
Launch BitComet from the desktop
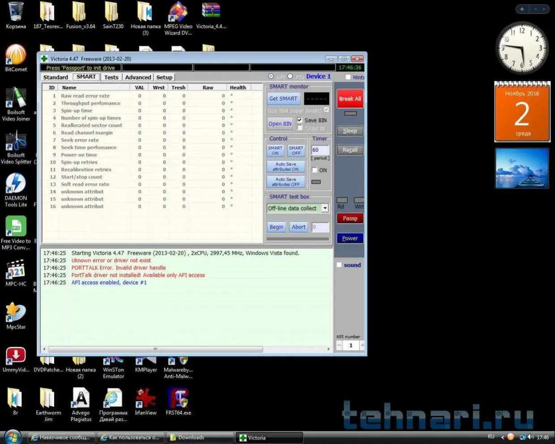[16, 58]
